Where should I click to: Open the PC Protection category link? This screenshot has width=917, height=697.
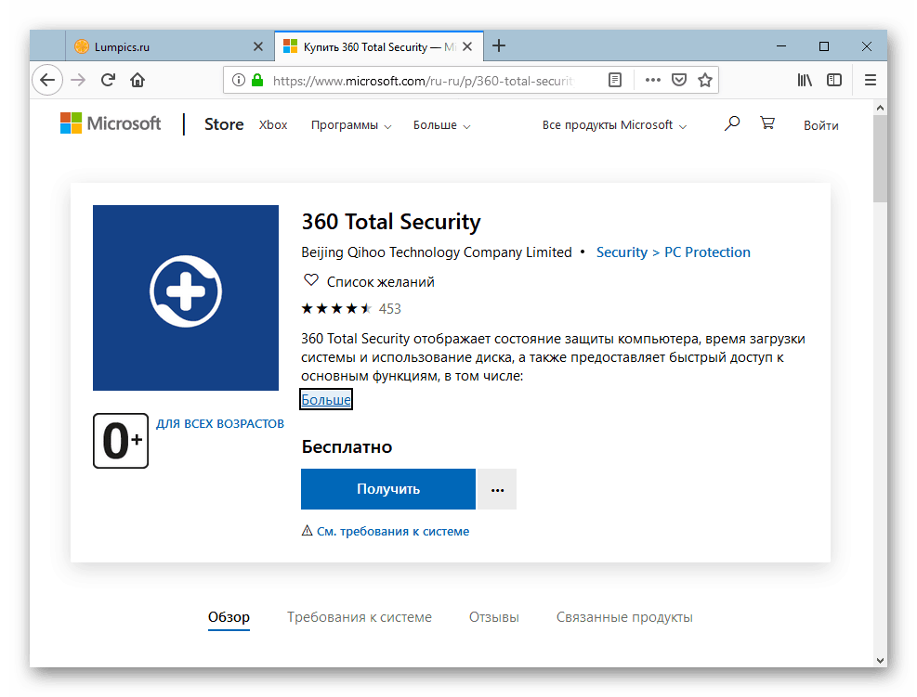click(707, 252)
